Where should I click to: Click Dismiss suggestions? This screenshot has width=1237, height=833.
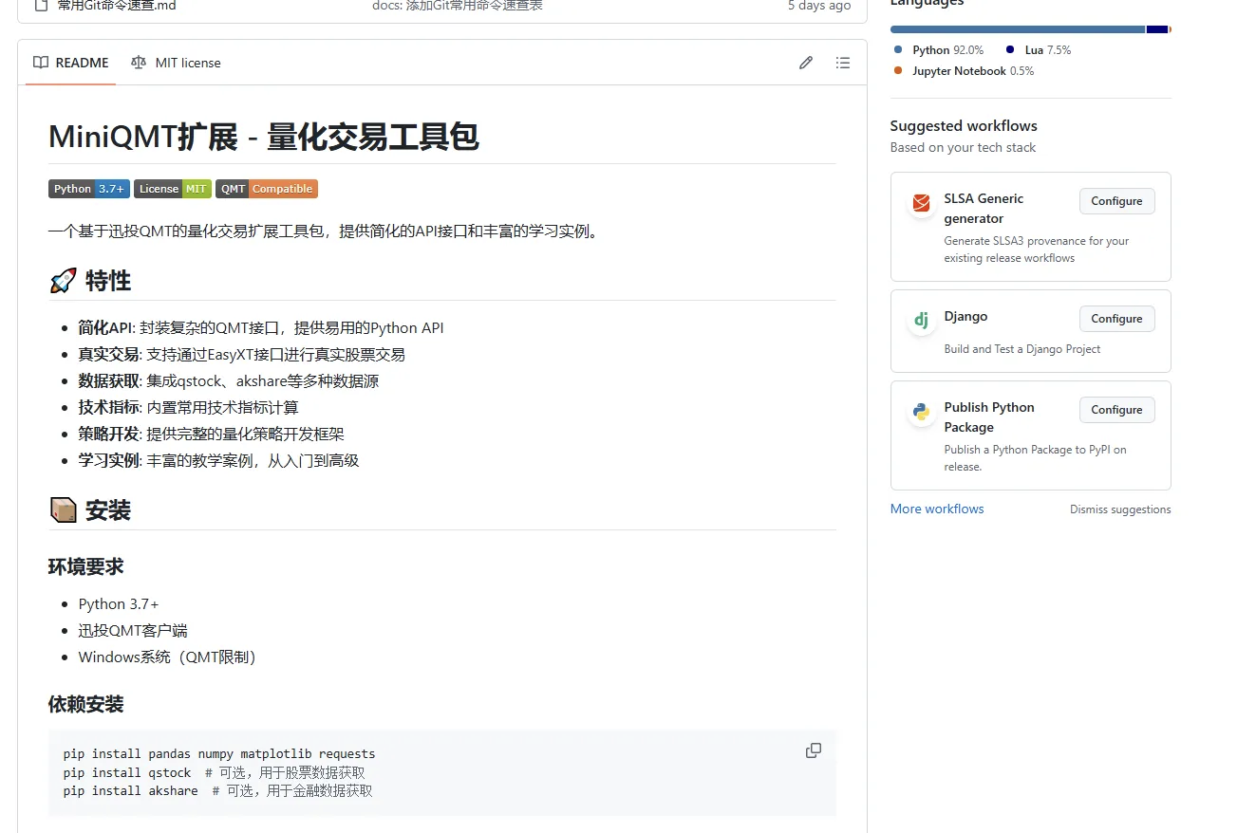(x=1120, y=509)
